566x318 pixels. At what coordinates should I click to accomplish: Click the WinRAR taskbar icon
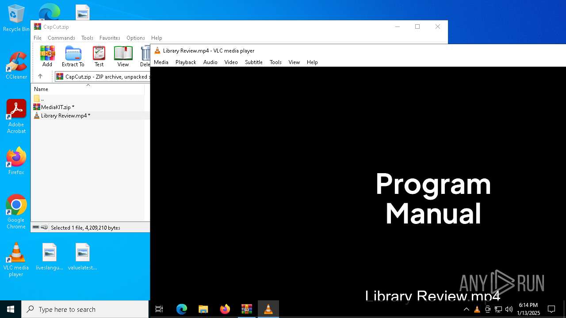coord(246,309)
